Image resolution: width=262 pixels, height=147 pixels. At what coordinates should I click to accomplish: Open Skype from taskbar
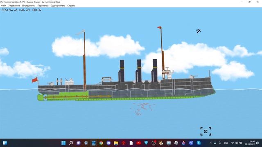click(x=199, y=143)
